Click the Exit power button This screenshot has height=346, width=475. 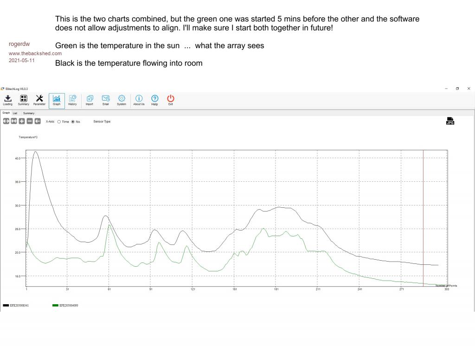click(171, 100)
